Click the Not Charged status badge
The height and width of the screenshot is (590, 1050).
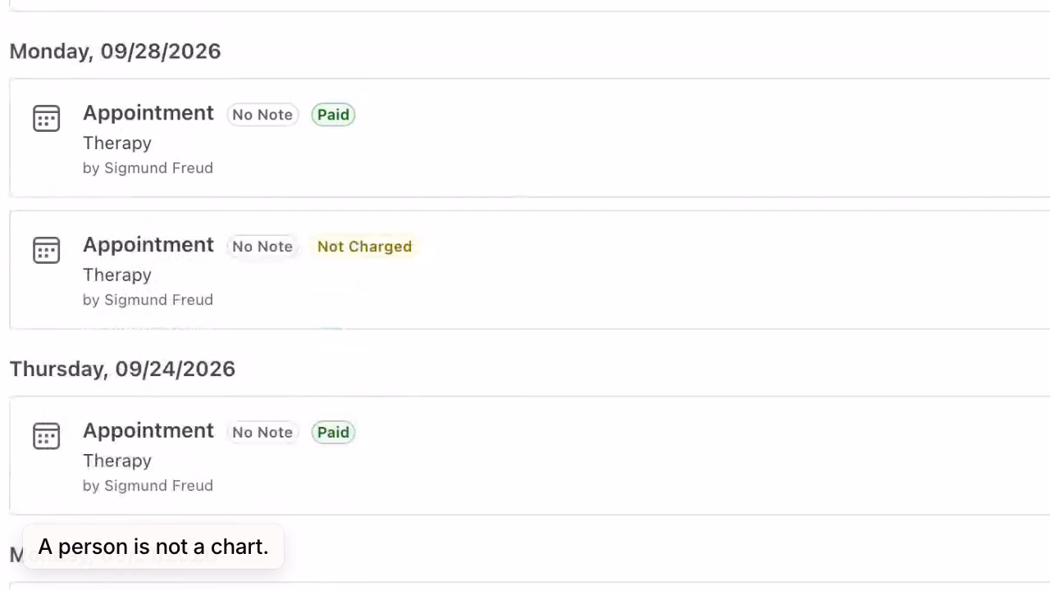(364, 247)
